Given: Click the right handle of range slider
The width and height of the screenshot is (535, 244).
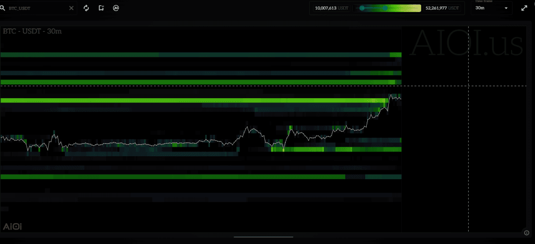Looking at the screenshot, I should (386, 8).
